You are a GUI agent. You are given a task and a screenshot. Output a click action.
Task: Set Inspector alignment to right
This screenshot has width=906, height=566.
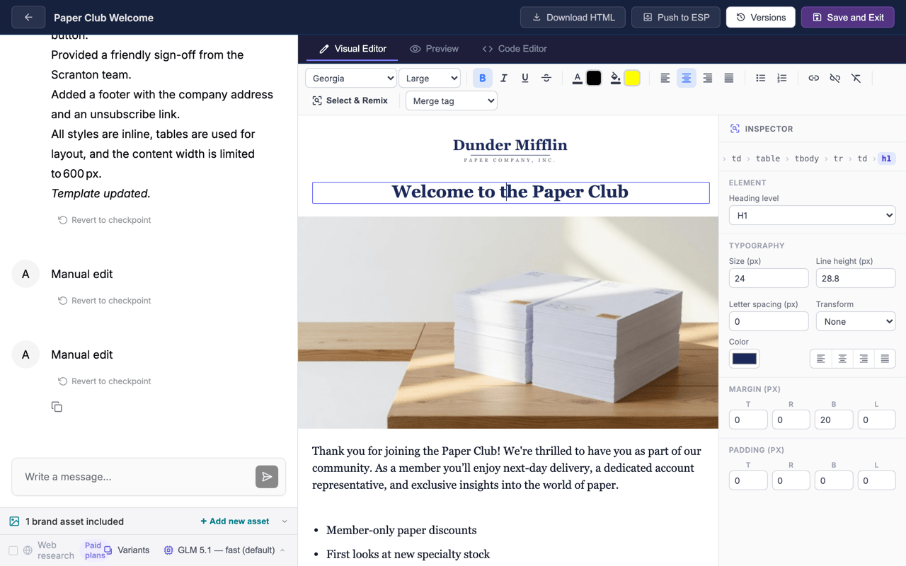864,359
